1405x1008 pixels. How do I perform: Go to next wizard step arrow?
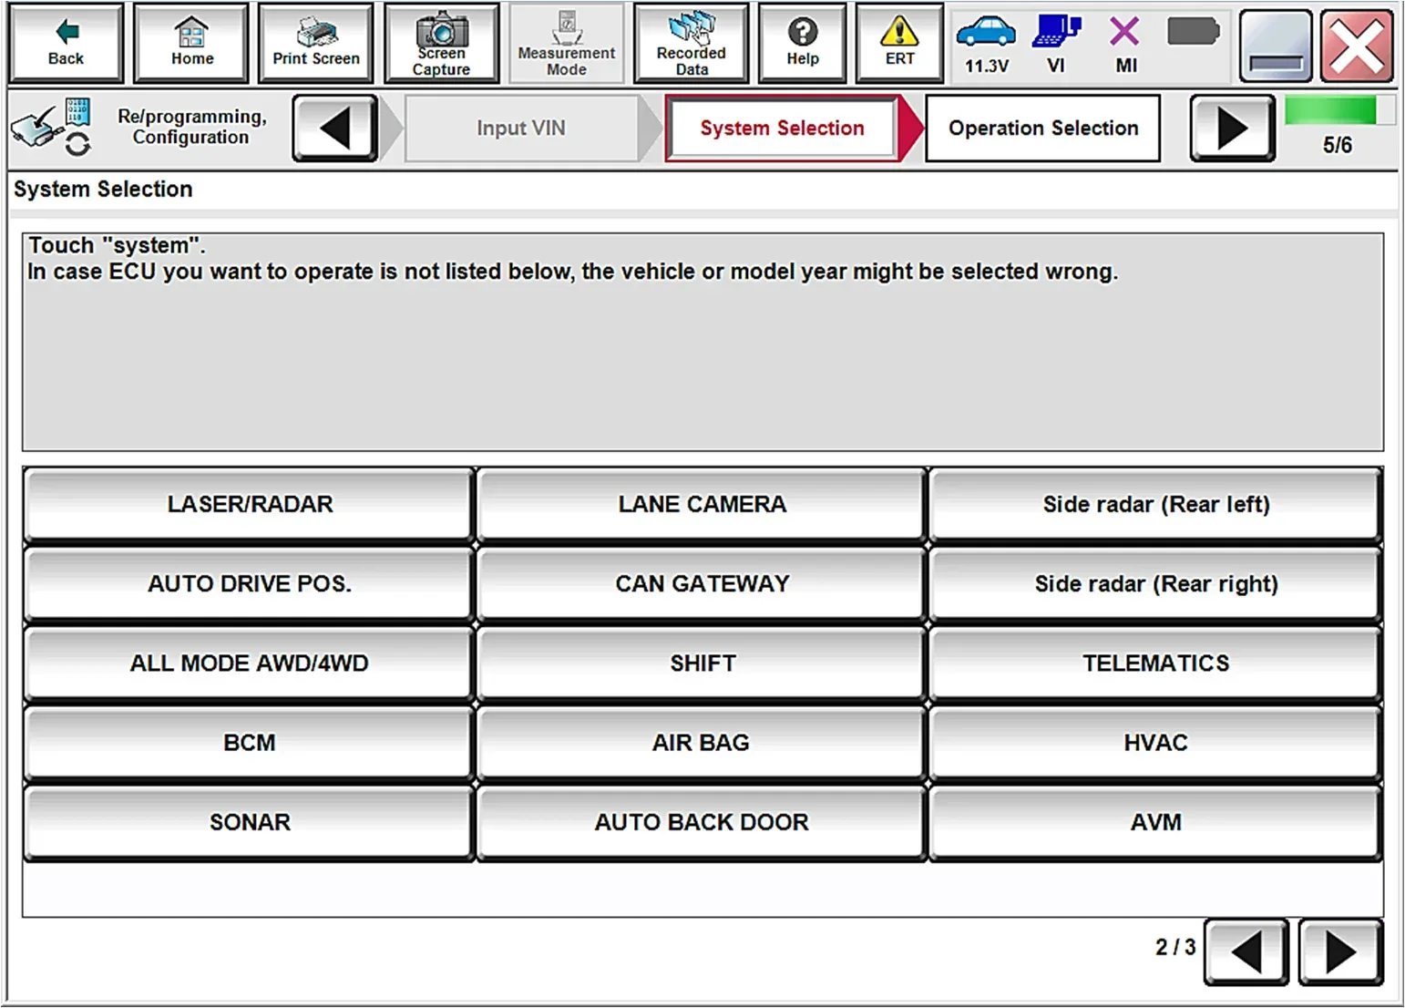pyautogui.click(x=1232, y=129)
